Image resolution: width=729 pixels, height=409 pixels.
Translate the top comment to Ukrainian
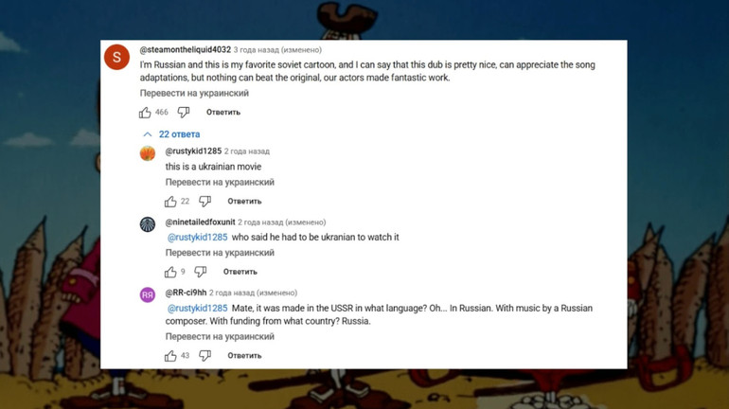(194, 93)
